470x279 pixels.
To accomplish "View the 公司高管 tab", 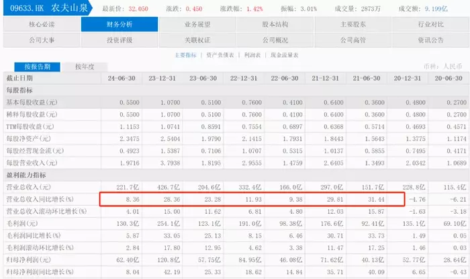I will tap(352, 40).
